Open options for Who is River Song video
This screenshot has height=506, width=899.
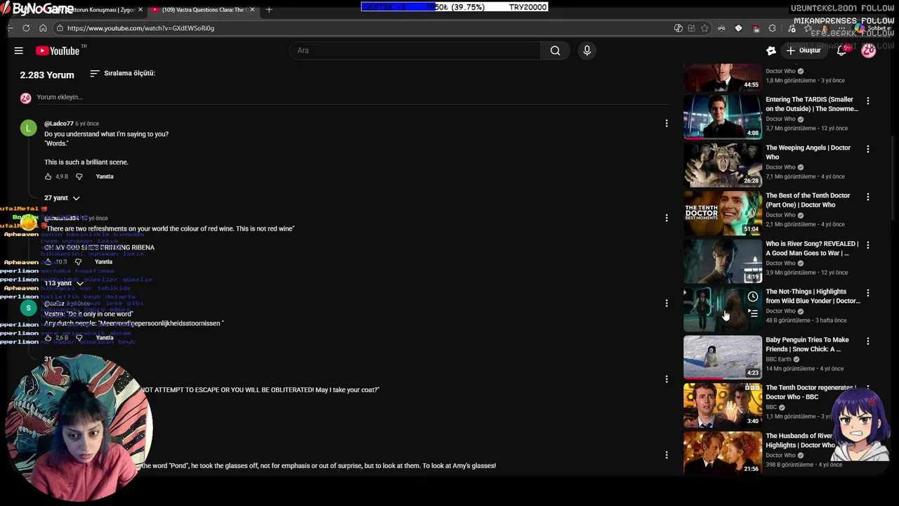coord(868,245)
